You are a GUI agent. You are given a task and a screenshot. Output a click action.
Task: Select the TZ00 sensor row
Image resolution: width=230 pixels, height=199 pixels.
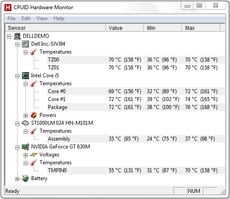tap(136, 60)
